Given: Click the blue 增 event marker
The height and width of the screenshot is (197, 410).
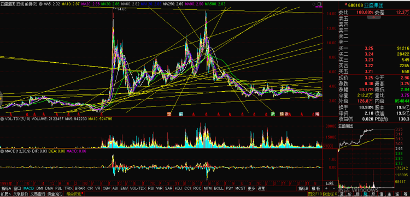Looking at the screenshot, I should 317,114.
